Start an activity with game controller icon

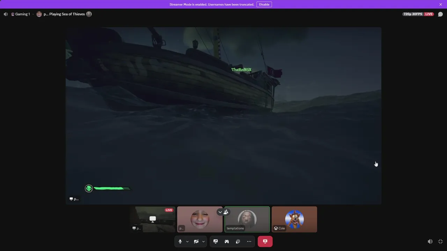(227, 241)
